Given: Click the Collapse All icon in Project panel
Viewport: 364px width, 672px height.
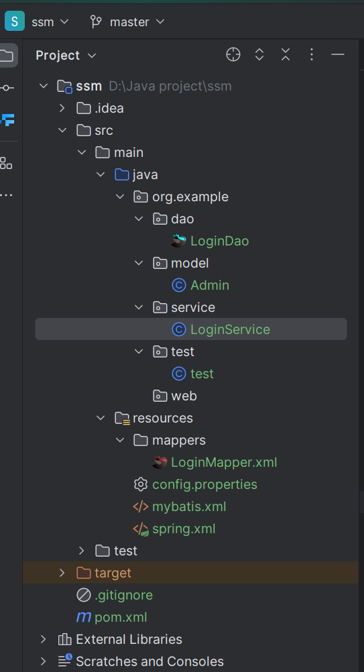Looking at the screenshot, I should pyautogui.click(x=286, y=55).
